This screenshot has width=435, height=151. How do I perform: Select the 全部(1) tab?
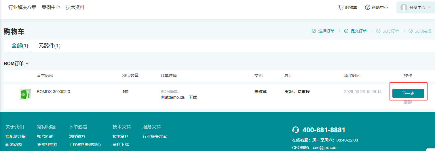[x=20, y=46]
